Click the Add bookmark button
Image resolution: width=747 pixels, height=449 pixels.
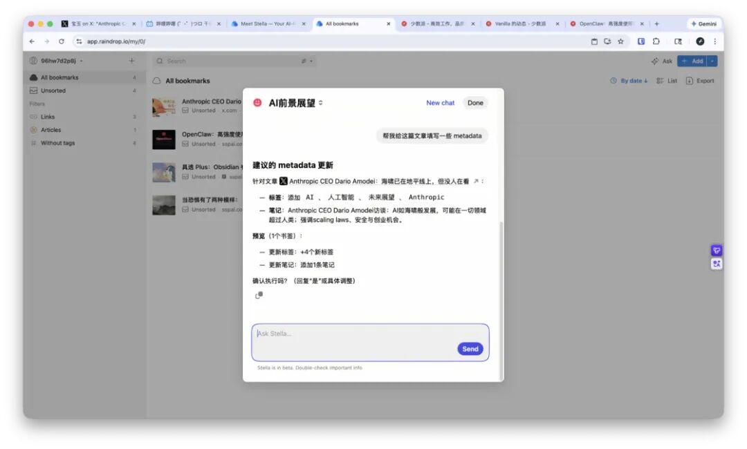[x=692, y=61]
